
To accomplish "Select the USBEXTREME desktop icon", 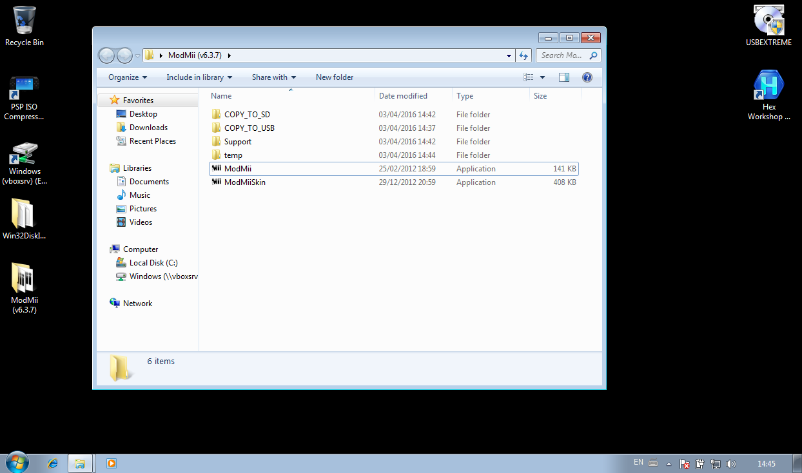I will coord(768,26).
